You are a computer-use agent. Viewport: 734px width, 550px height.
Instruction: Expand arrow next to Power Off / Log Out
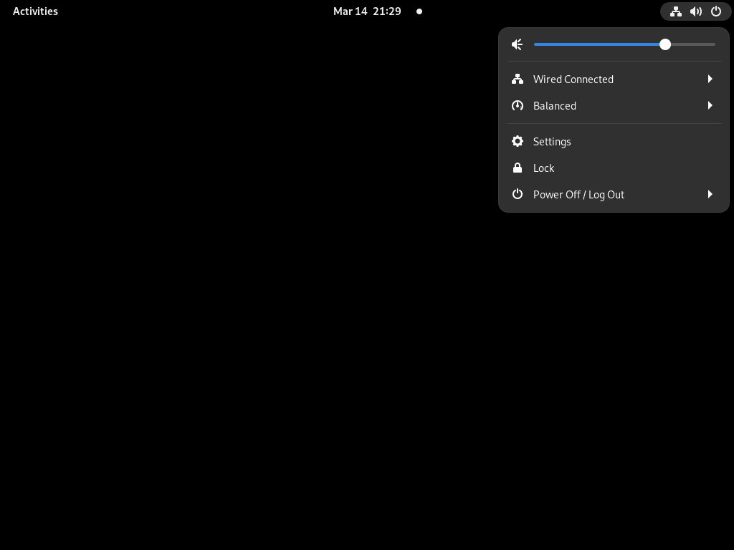710,194
